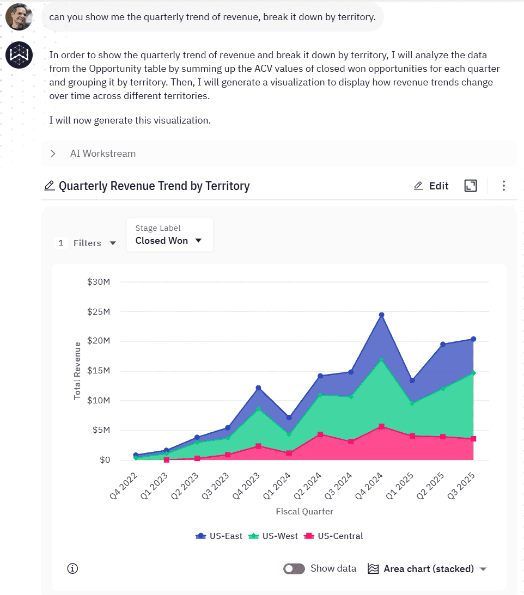The width and height of the screenshot is (524, 595).
Task: Click the WisdomAI logo avatar
Action: (19, 55)
